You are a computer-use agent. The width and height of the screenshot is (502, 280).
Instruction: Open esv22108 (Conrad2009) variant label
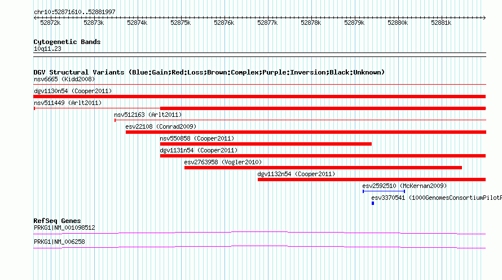pos(161,126)
